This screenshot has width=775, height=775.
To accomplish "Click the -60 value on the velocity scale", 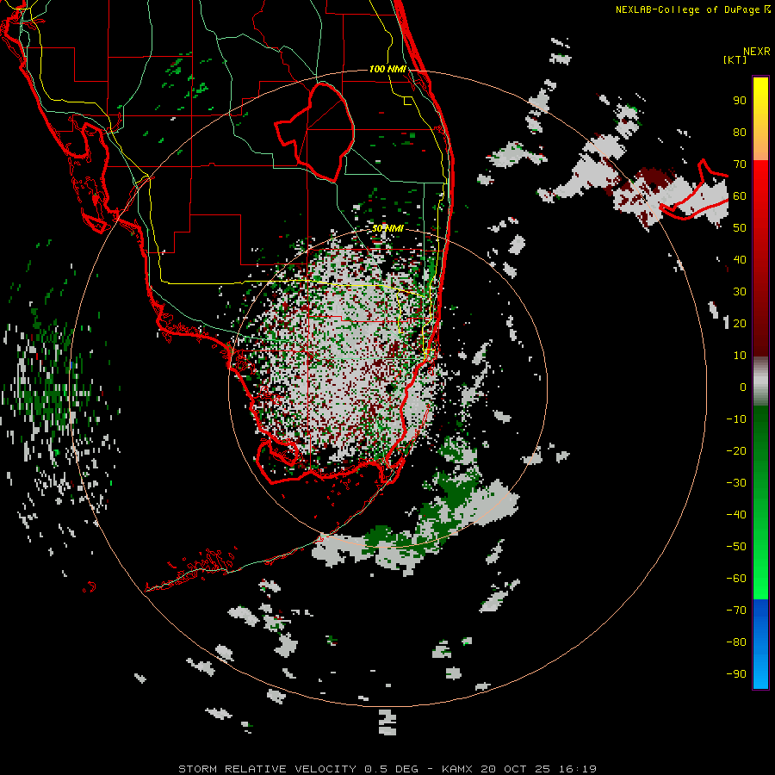I will coord(736,579).
